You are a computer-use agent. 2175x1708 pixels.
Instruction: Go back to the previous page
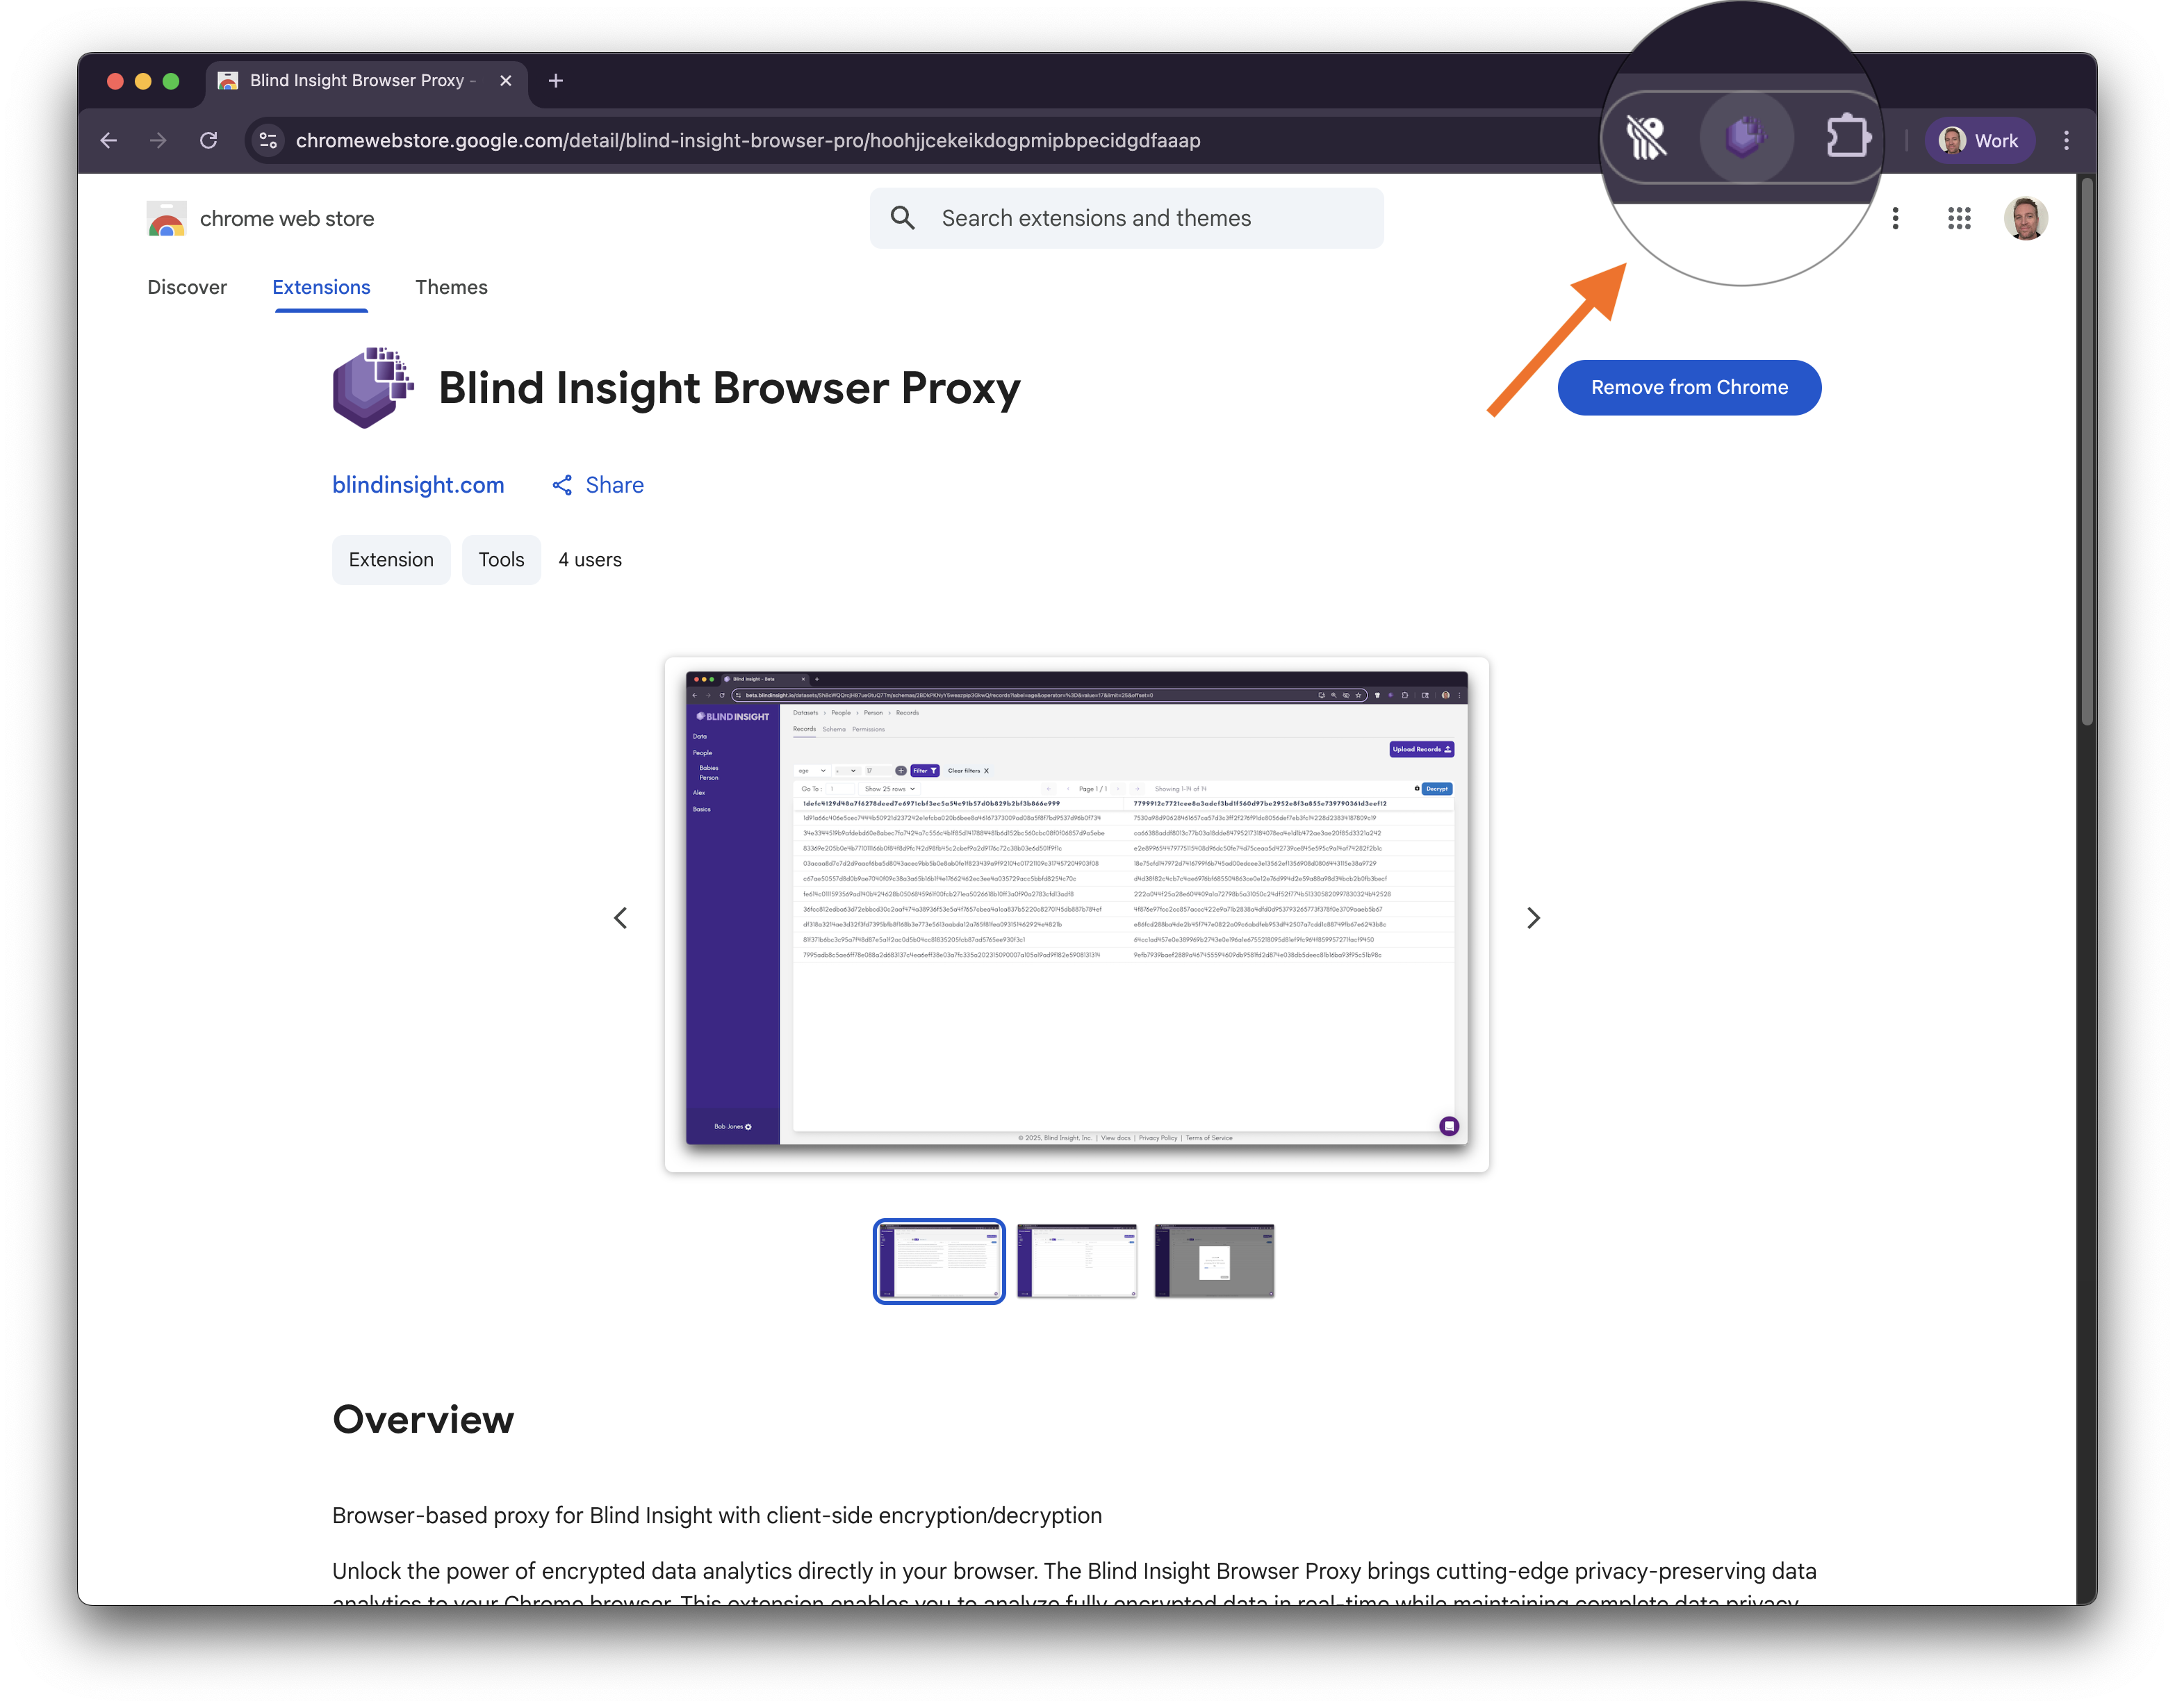[x=109, y=141]
